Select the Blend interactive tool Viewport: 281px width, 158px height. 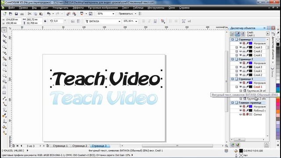(4, 110)
